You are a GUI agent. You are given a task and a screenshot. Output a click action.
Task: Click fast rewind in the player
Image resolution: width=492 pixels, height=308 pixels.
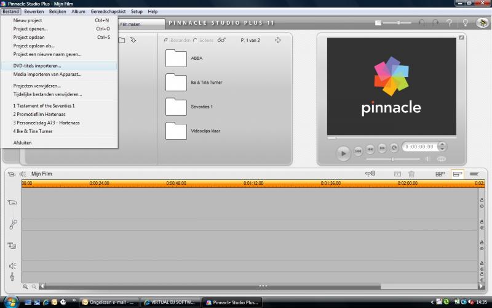[370, 148]
